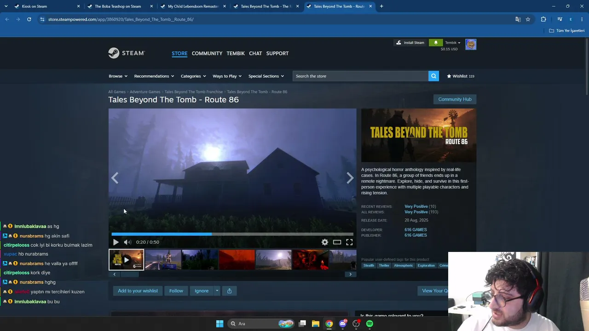Screen dimensions: 589x331
Task: Open the Steam logo home link
Action: (x=127, y=53)
